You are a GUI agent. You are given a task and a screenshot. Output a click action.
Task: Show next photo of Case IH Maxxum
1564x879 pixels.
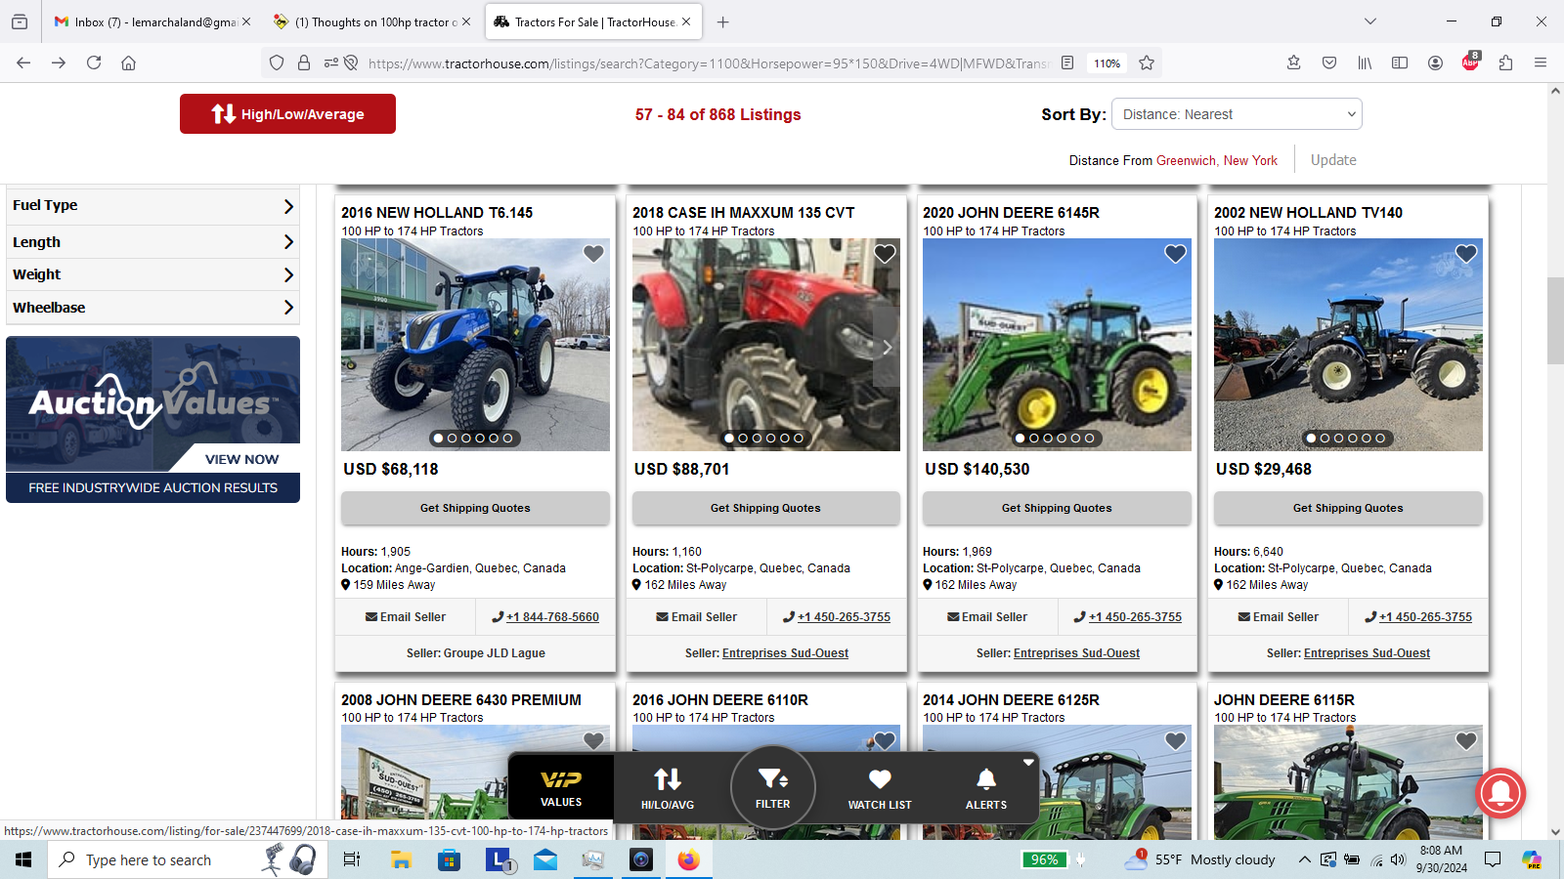887,348
